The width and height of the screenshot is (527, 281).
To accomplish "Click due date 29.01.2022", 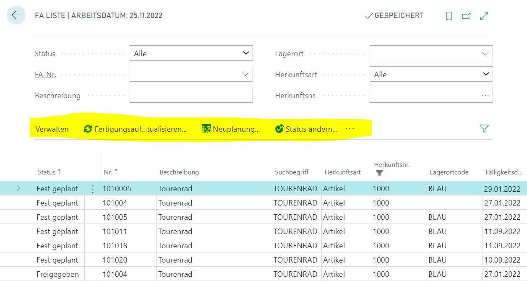I will [x=502, y=189].
